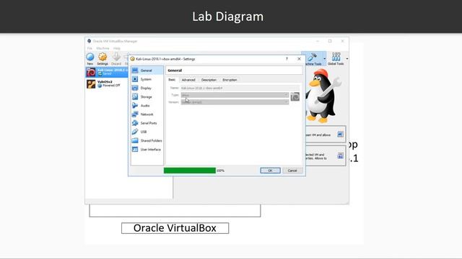This screenshot has height=259, width=462.
Task: Click the green progress bar in Settings dialog
Action: 190,171
